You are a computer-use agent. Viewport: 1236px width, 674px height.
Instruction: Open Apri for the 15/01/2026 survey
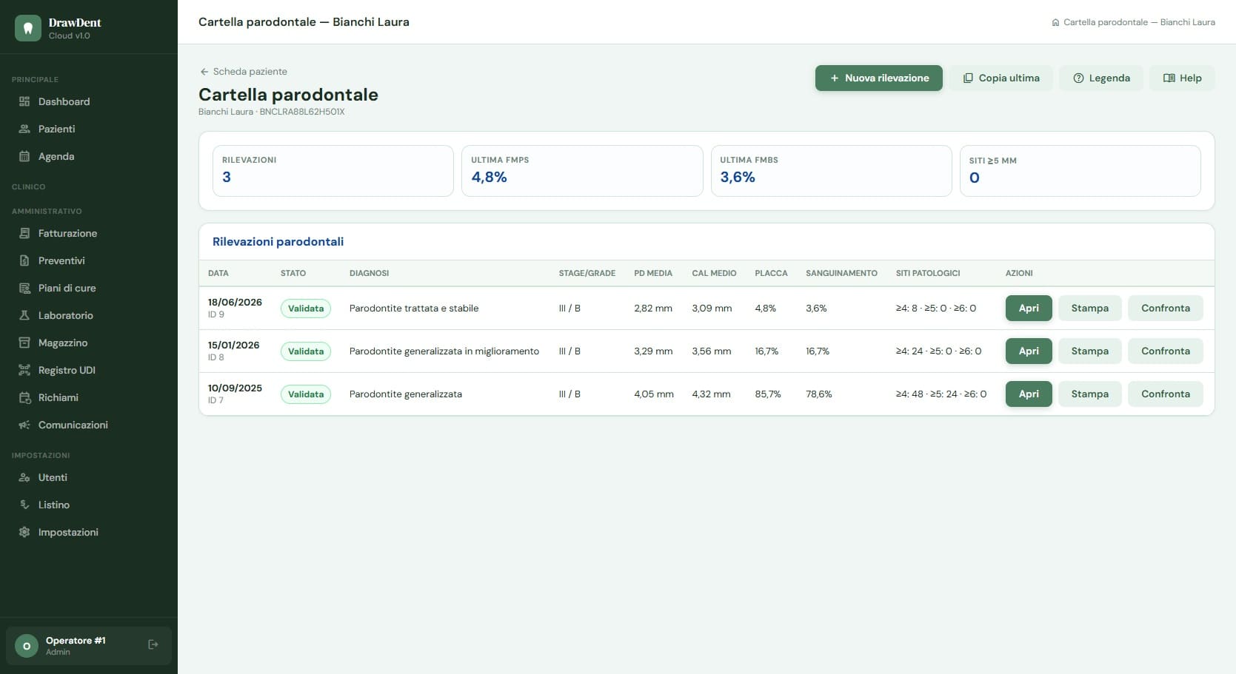coord(1029,351)
